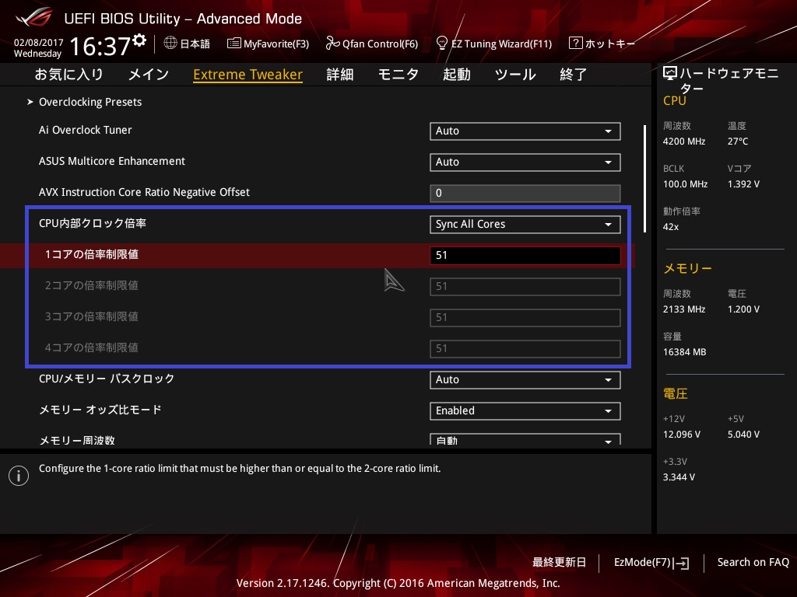Viewport: 797px width, 597px height.
Task: Switch to EzMode(F7)
Action: [x=651, y=563]
